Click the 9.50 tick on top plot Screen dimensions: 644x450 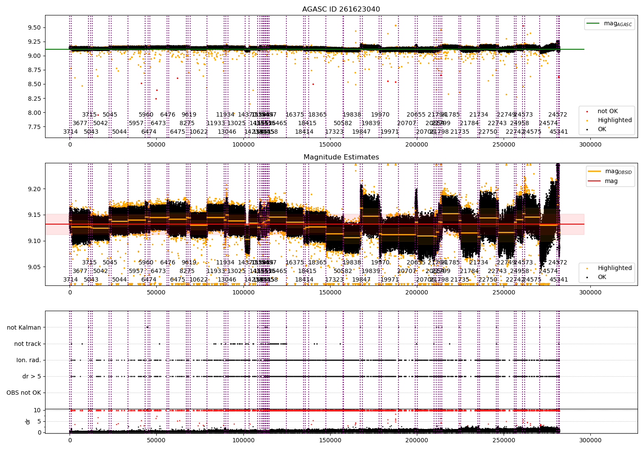[33, 27]
